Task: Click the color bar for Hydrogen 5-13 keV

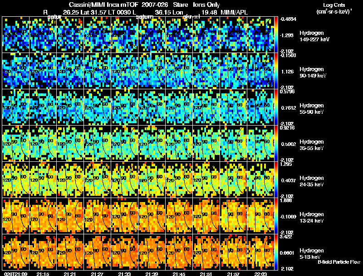Action: point(276,252)
